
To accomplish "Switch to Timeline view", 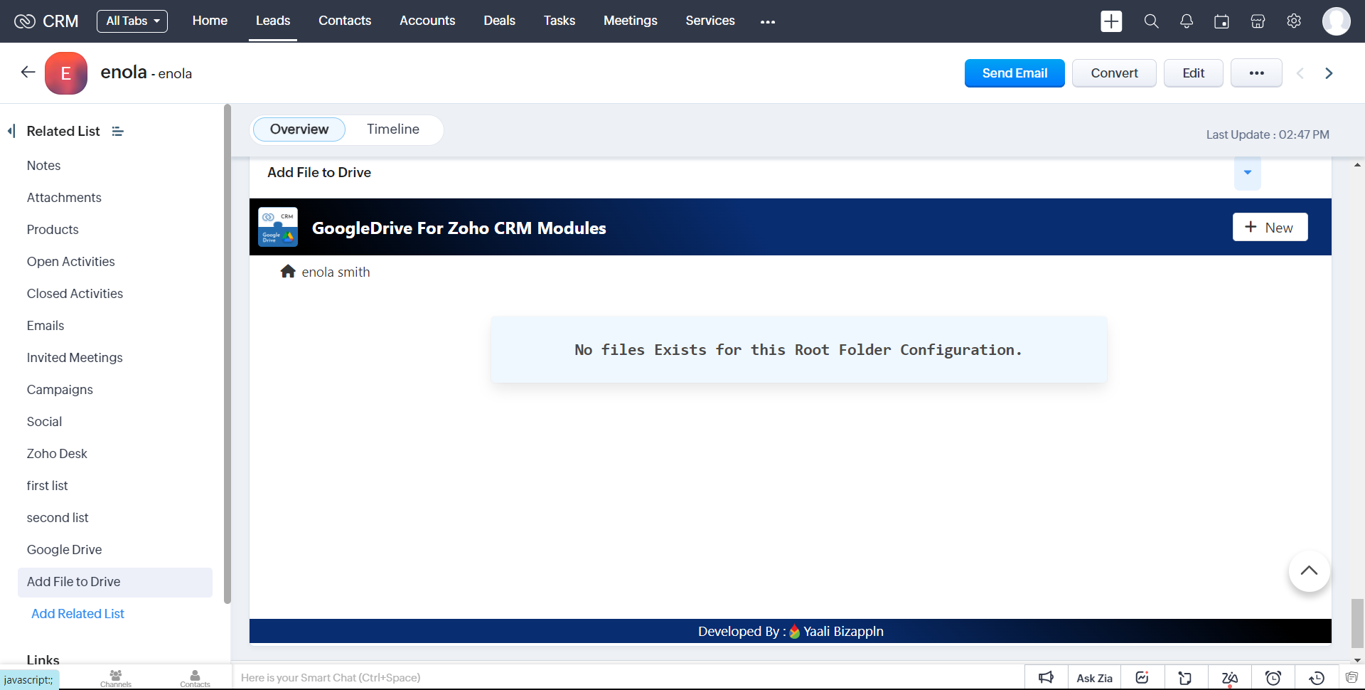I will pos(393,129).
